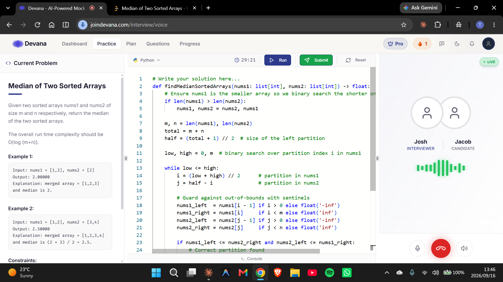503x282 pixels.
Task: Click the code editor vertical scrollbar
Action: point(373,129)
